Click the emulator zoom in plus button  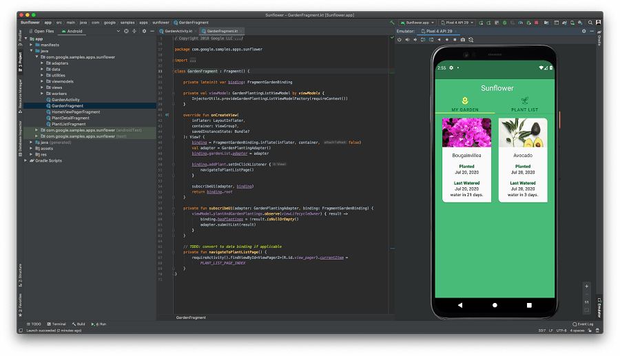(587, 286)
